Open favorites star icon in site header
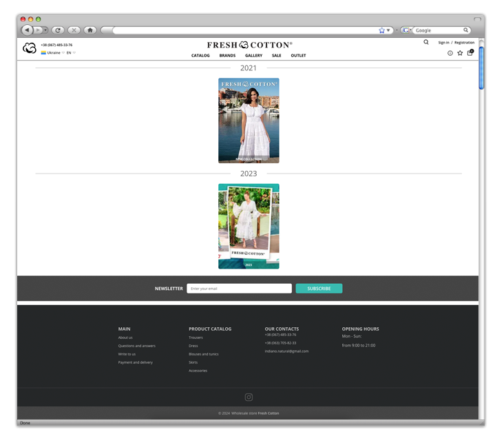495x447 pixels. (x=460, y=53)
